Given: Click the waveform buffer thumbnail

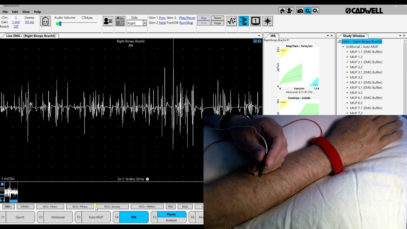Looking at the screenshot, I should point(11,192).
